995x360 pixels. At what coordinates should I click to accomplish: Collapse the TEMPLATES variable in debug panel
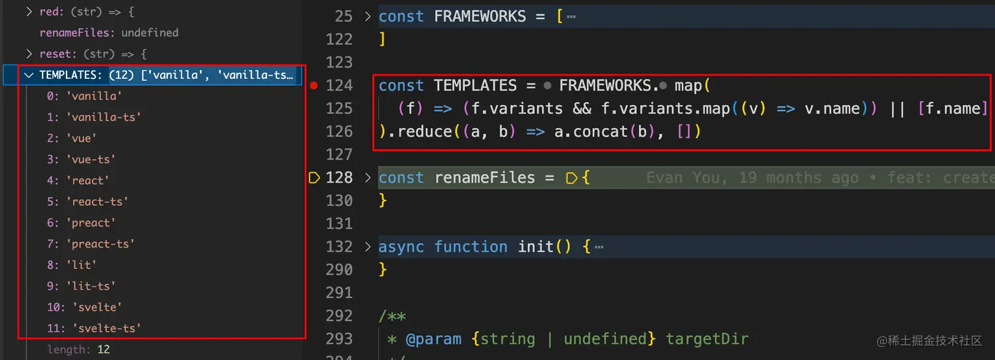point(29,75)
